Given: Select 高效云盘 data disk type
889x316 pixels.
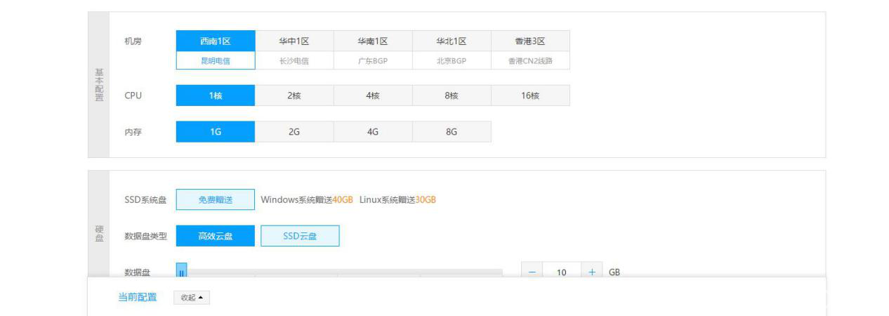Looking at the screenshot, I should tap(216, 236).
